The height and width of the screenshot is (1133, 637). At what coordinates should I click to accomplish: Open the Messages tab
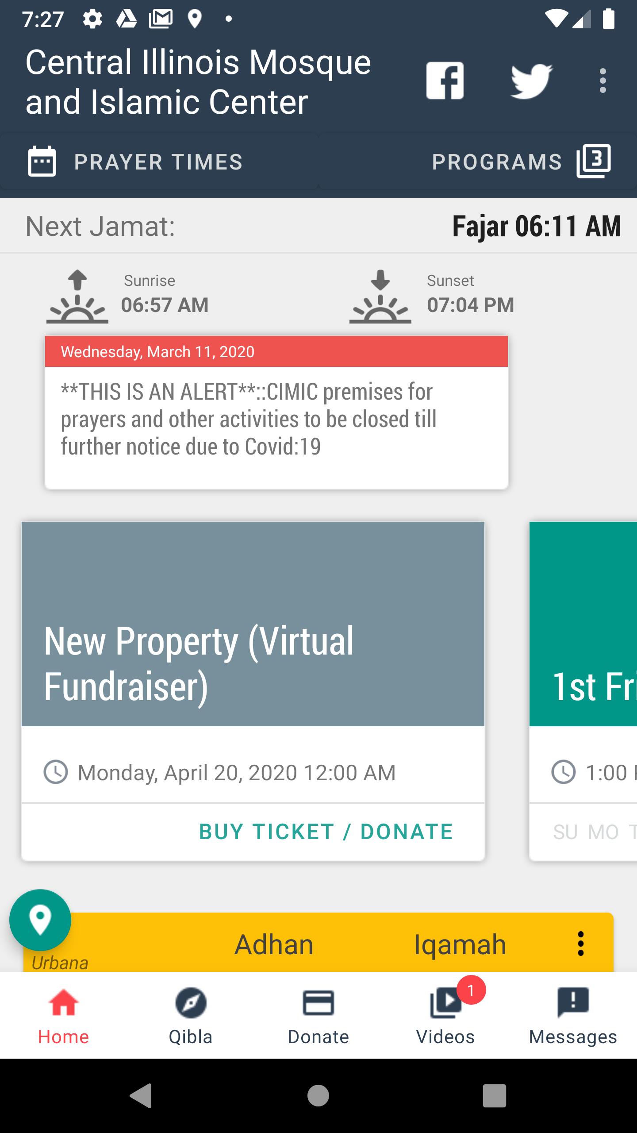pyautogui.click(x=573, y=1016)
